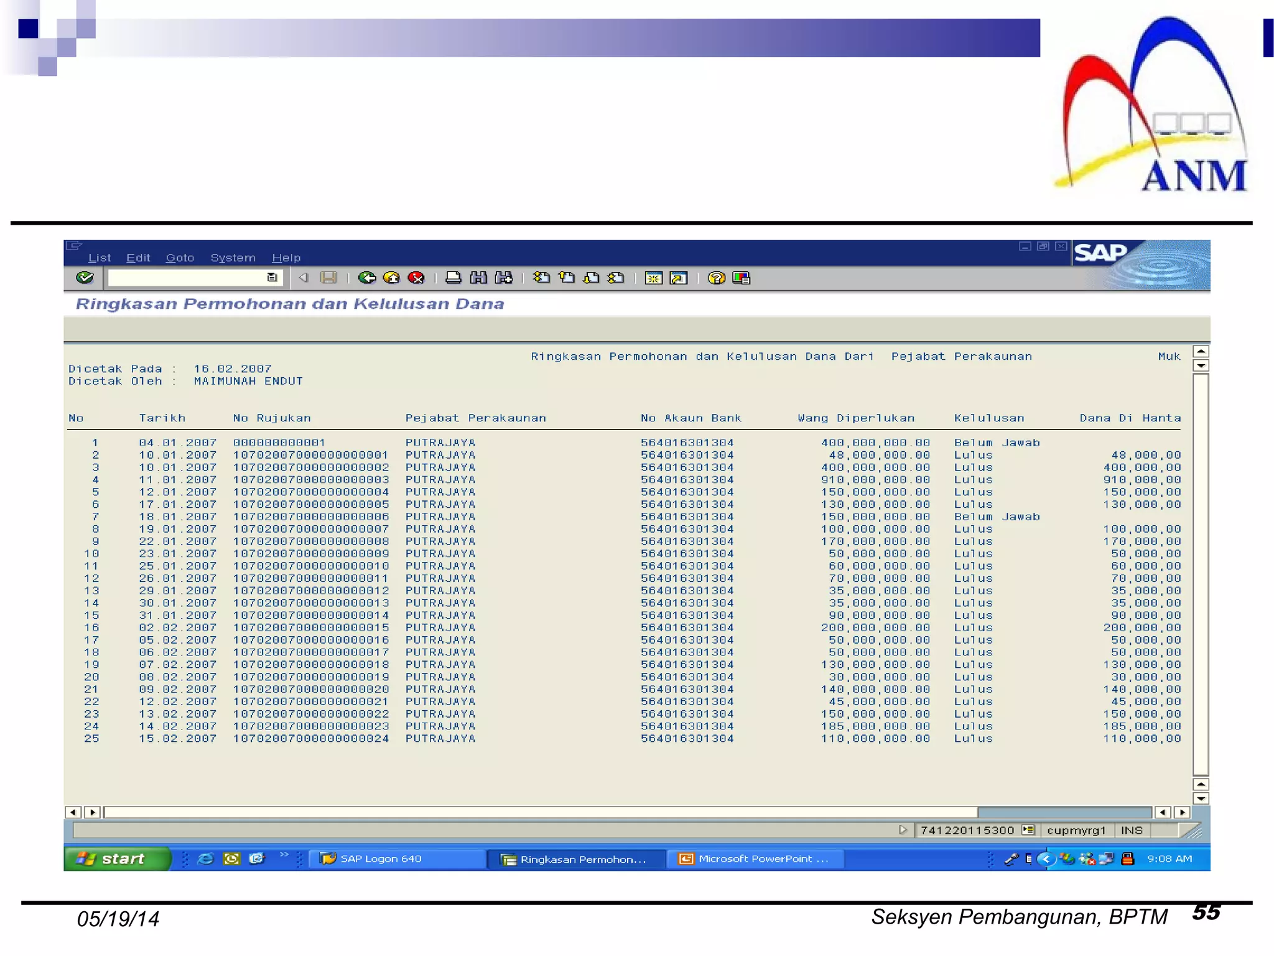Click the Windows start button
This screenshot has width=1274, height=956.
coord(116,859)
